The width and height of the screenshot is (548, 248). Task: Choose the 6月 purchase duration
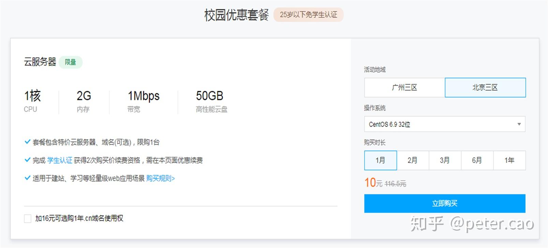click(477, 160)
